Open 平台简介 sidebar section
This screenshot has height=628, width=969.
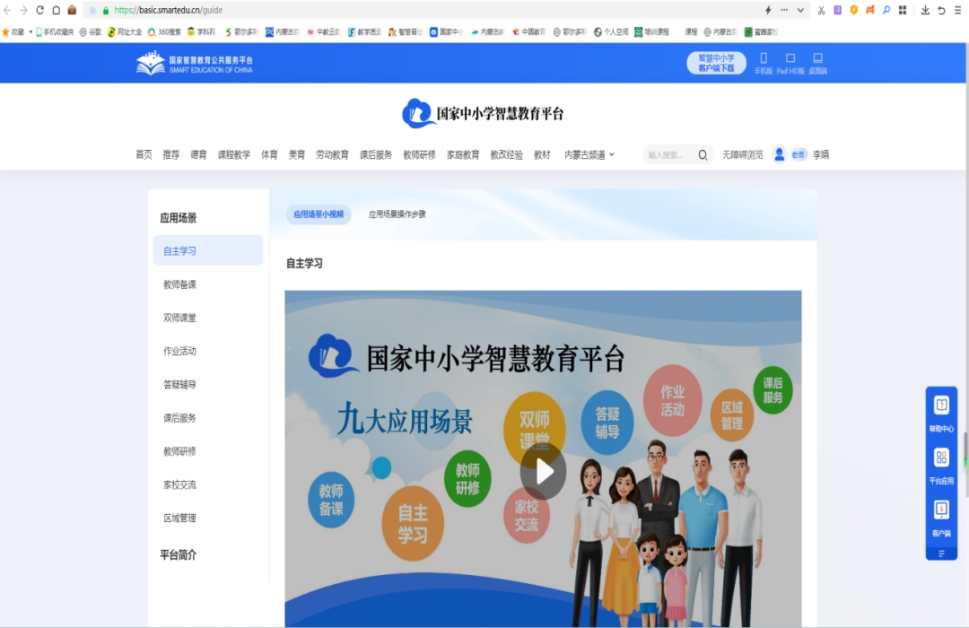click(179, 554)
